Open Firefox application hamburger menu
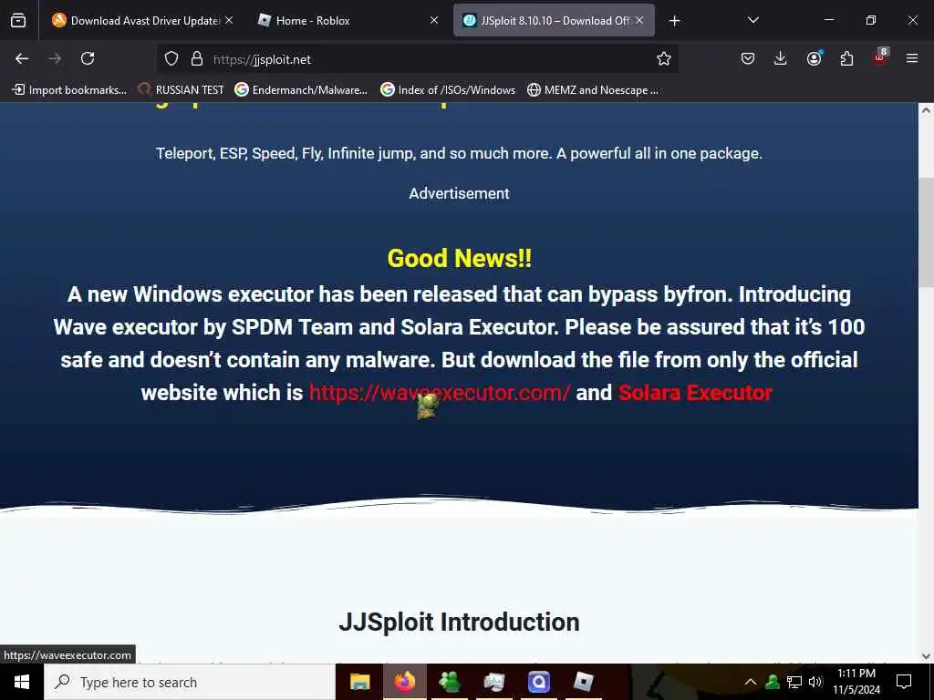934x700 pixels. click(912, 58)
